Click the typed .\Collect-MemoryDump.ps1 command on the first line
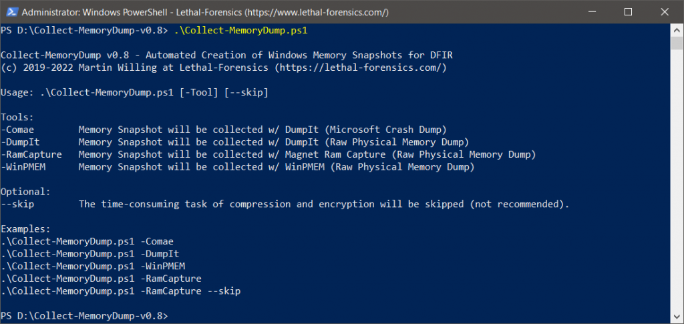684x324 pixels. coord(240,31)
